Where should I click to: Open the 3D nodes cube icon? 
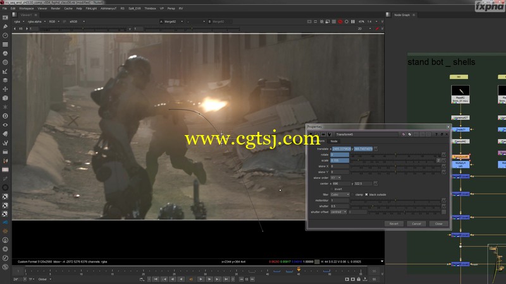click(5, 98)
